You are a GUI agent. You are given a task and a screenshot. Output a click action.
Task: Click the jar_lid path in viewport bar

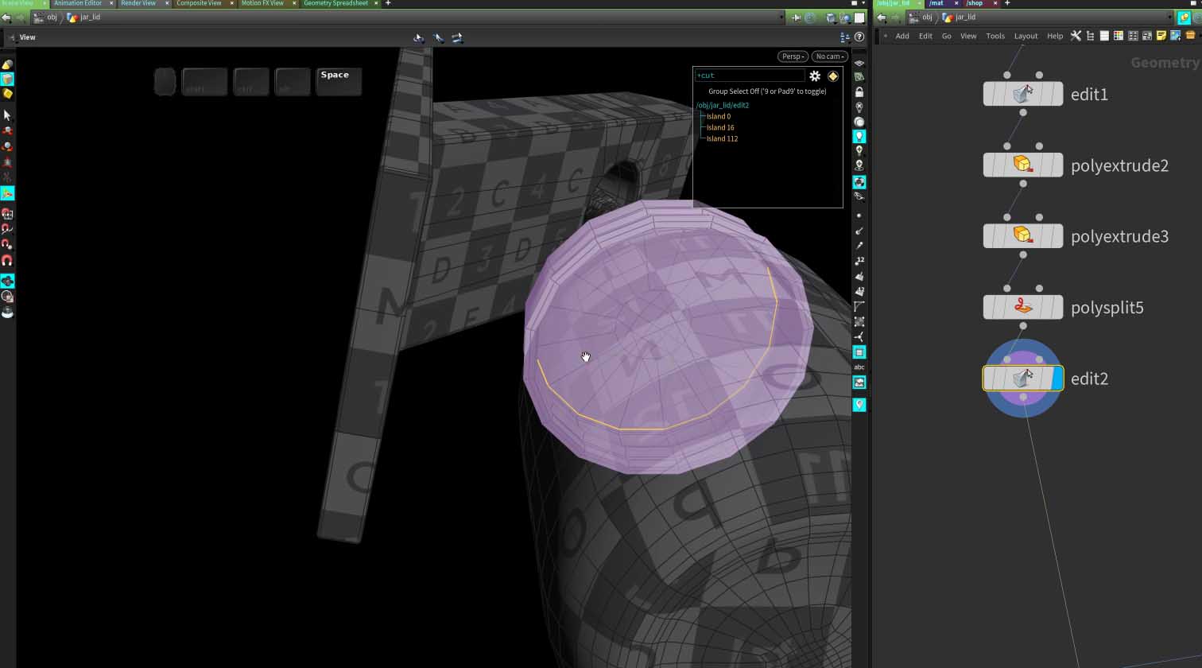click(x=90, y=17)
